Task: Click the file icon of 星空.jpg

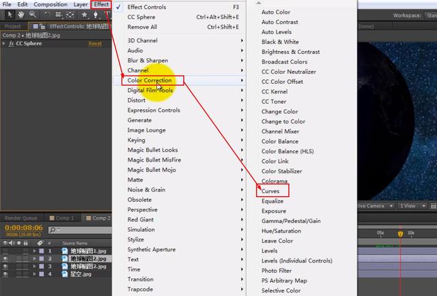Action: pyautogui.click(x=65, y=274)
